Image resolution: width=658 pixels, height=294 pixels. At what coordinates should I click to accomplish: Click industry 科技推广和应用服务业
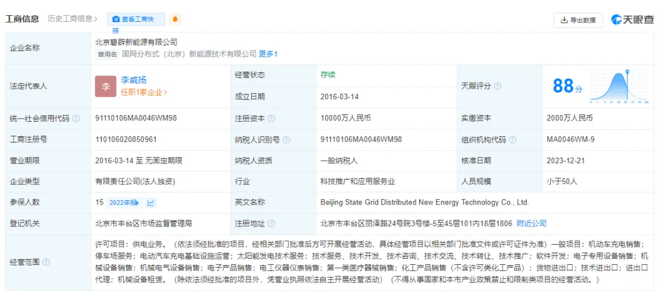click(x=358, y=181)
